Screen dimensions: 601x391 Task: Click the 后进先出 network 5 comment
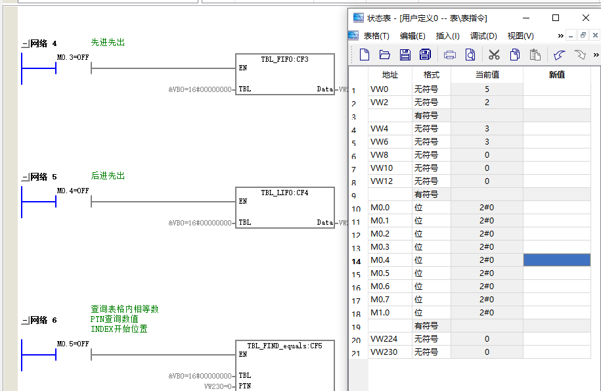coord(108,175)
